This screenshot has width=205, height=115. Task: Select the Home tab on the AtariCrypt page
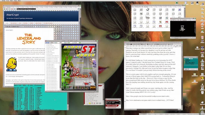7,23
